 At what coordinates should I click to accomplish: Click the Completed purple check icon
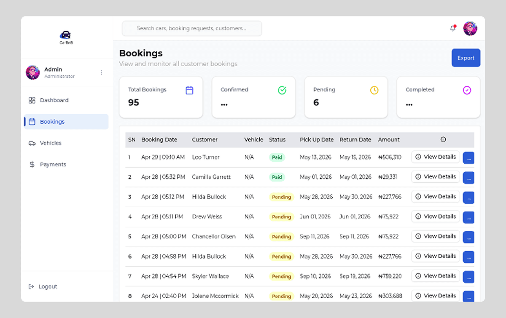pos(467,90)
